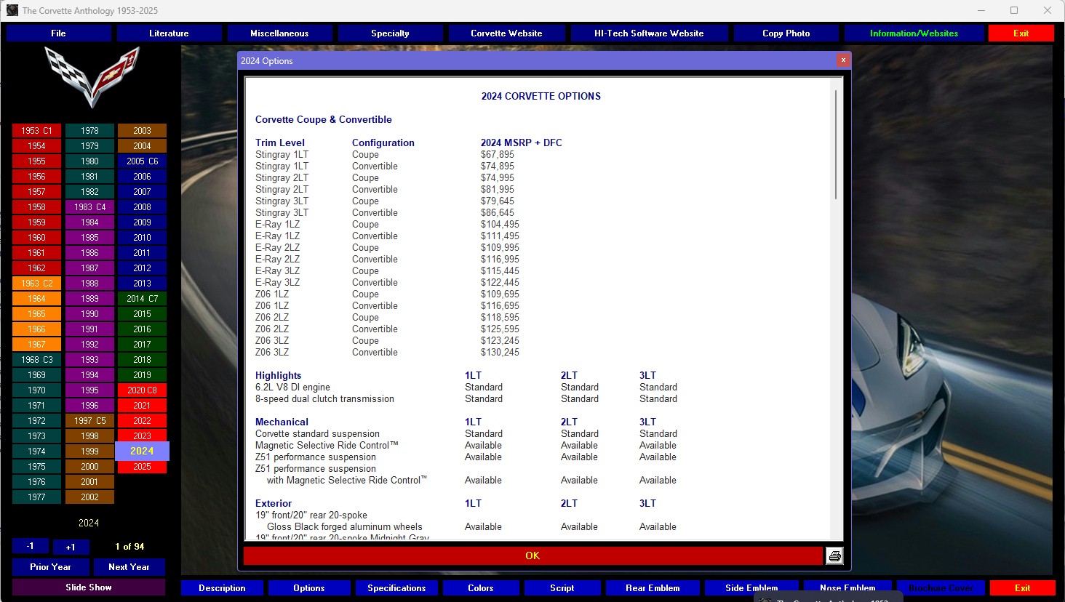The height and width of the screenshot is (602, 1065).
Task: Open the Miscellaneous menu
Action: click(x=280, y=33)
